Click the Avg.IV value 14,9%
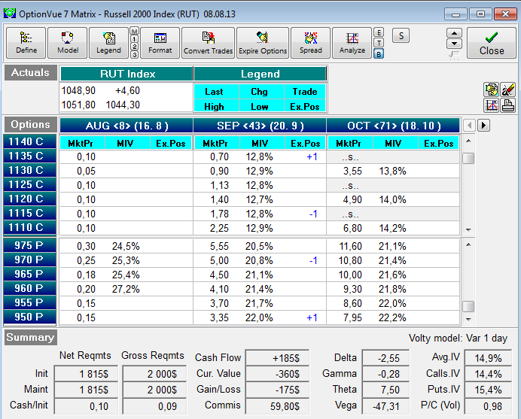Screen dimensions: 521x419 [488, 358]
